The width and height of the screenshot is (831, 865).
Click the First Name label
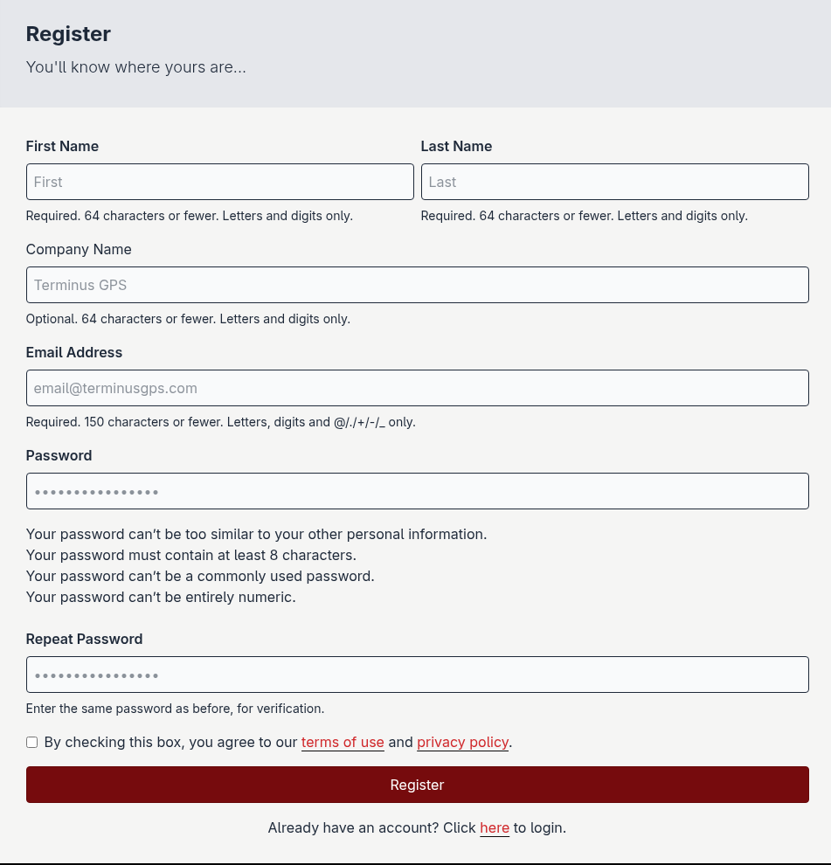[x=62, y=146]
